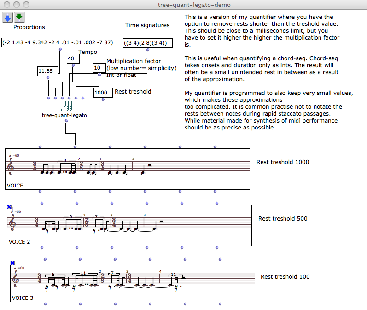Viewport: 367px width, 310px height.
Task: Click the value box showing 11.65
Action: click(x=48, y=71)
